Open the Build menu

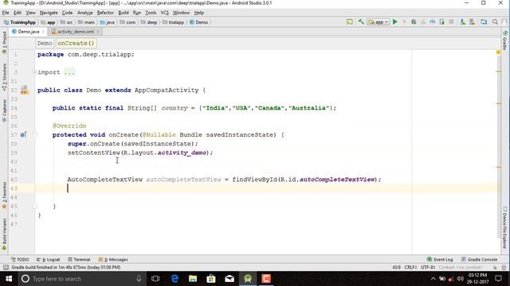click(124, 13)
